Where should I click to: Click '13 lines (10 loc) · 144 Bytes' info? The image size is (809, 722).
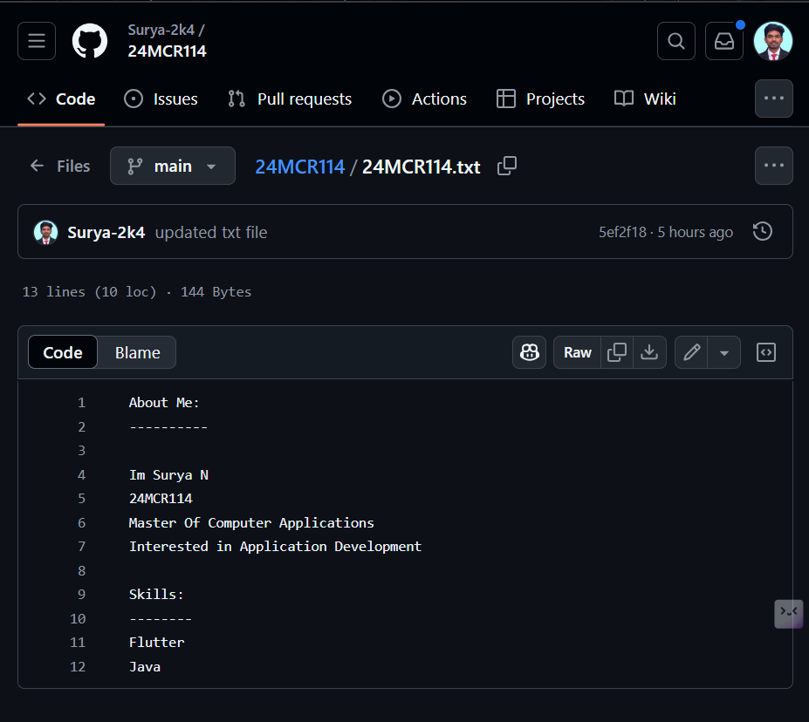(137, 292)
